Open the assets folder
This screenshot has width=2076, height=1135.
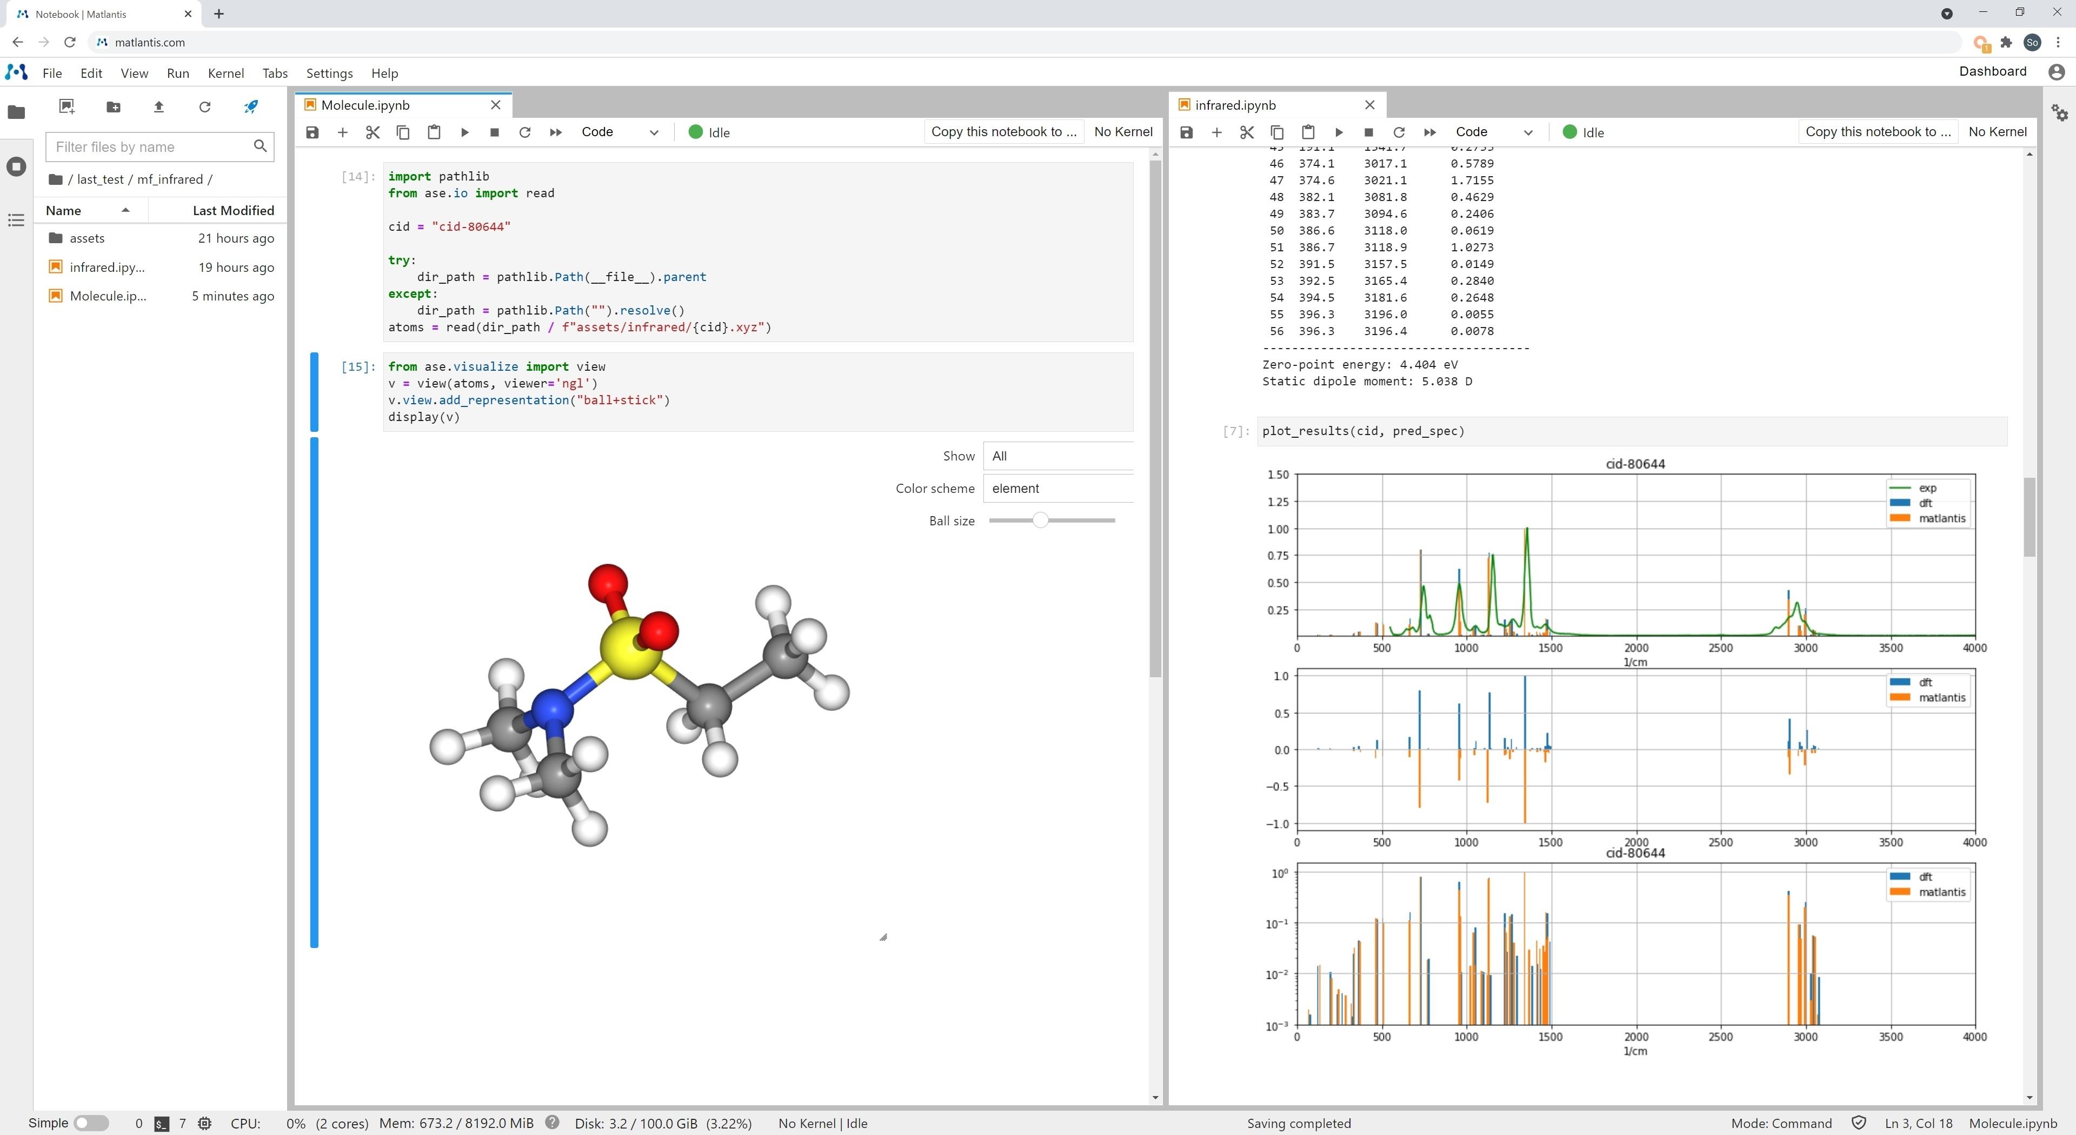pos(87,238)
